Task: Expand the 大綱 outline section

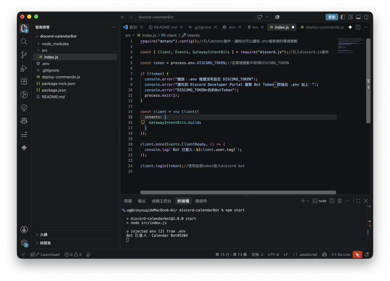Action: tap(37, 235)
